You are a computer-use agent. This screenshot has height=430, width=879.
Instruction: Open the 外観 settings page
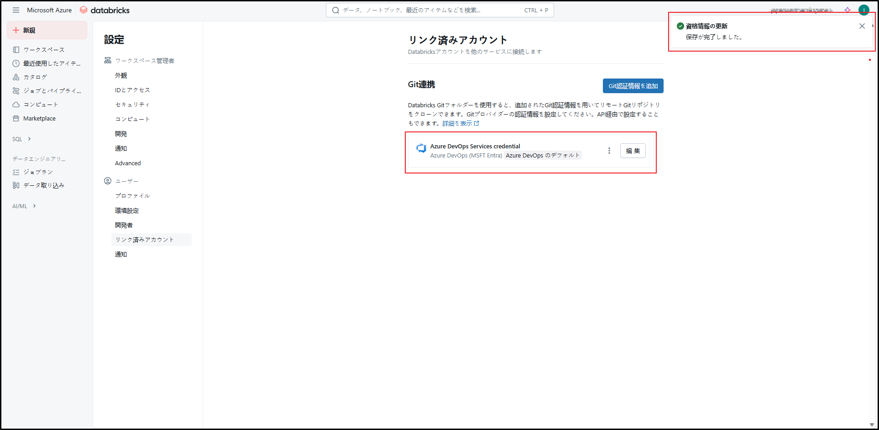pos(121,75)
